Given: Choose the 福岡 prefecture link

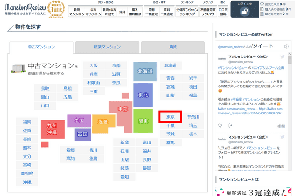Looking at the screenshot, I should tap(27, 122).
